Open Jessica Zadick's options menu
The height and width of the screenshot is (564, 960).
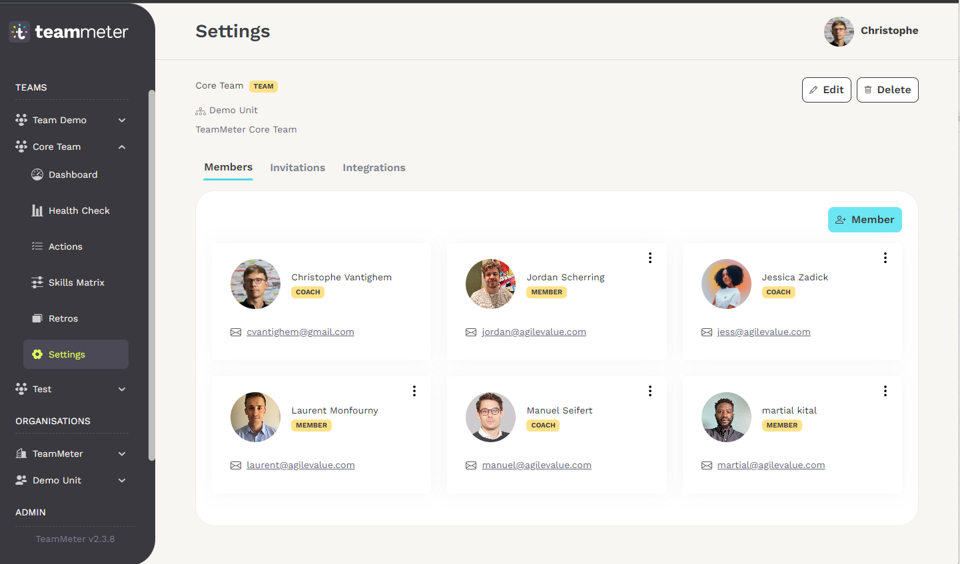885,258
